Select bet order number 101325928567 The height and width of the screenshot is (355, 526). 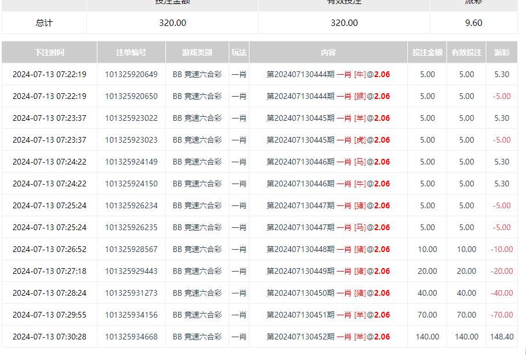[x=131, y=249]
